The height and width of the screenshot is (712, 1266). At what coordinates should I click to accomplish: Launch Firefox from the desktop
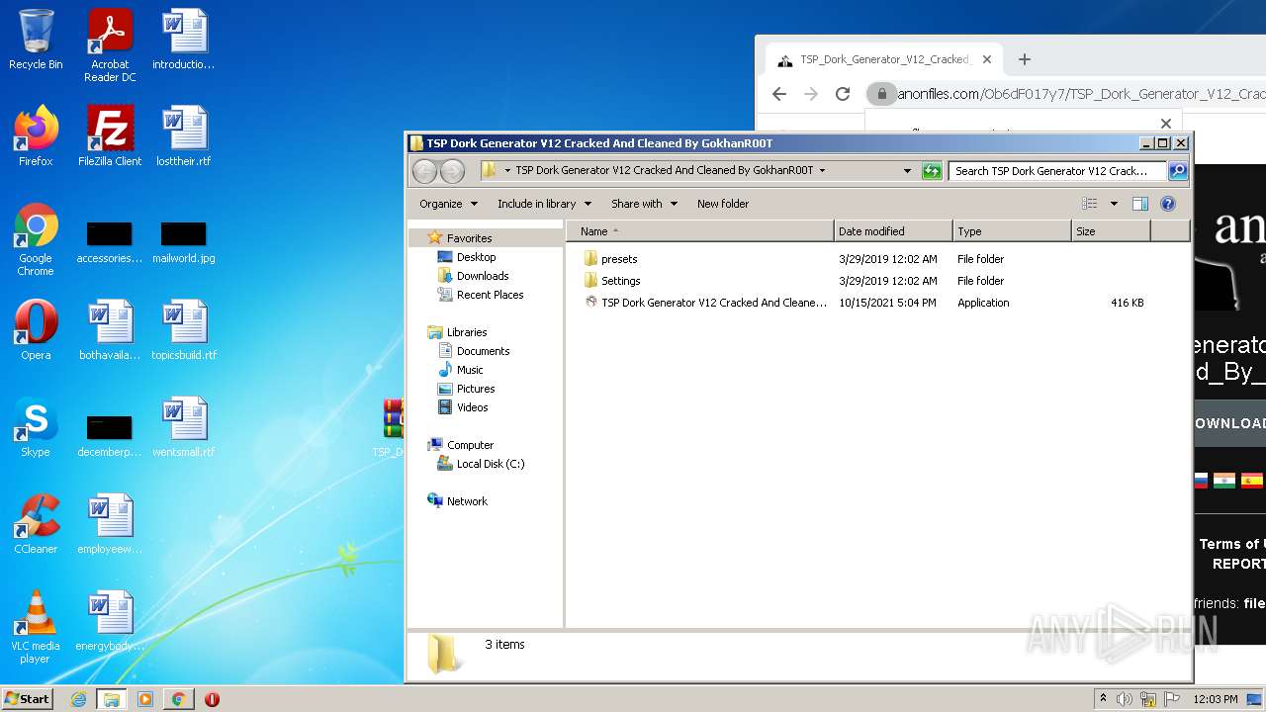pos(36,136)
